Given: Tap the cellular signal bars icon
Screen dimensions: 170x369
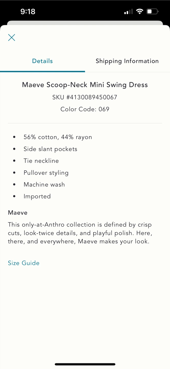Looking at the screenshot, I should pyautogui.click(x=128, y=12).
